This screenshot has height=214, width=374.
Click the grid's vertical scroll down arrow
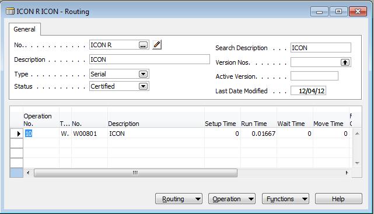coord(357,163)
